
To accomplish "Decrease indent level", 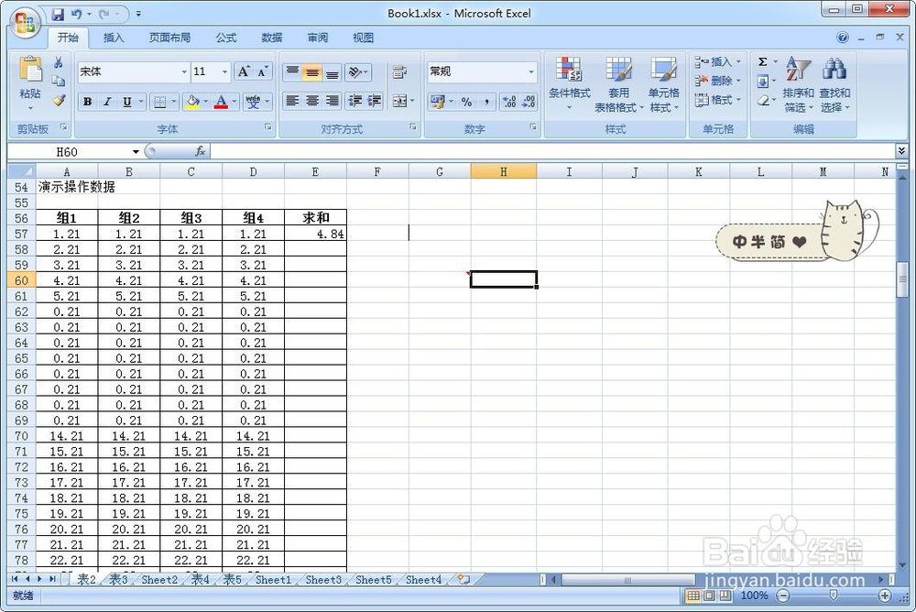I will (354, 101).
